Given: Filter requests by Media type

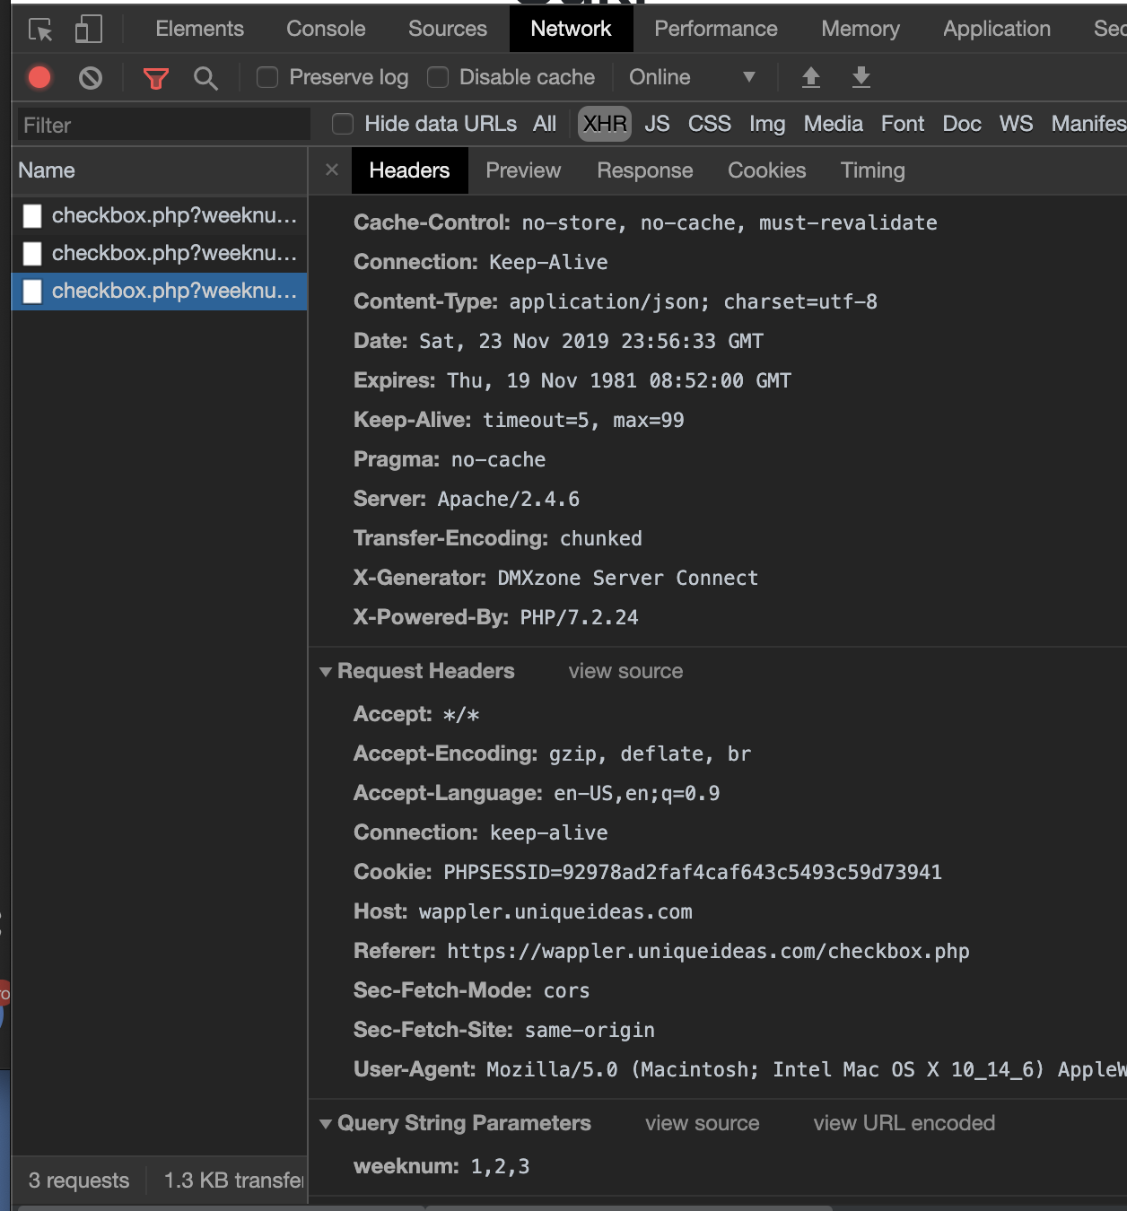Looking at the screenshot, I should pos(834,124).
